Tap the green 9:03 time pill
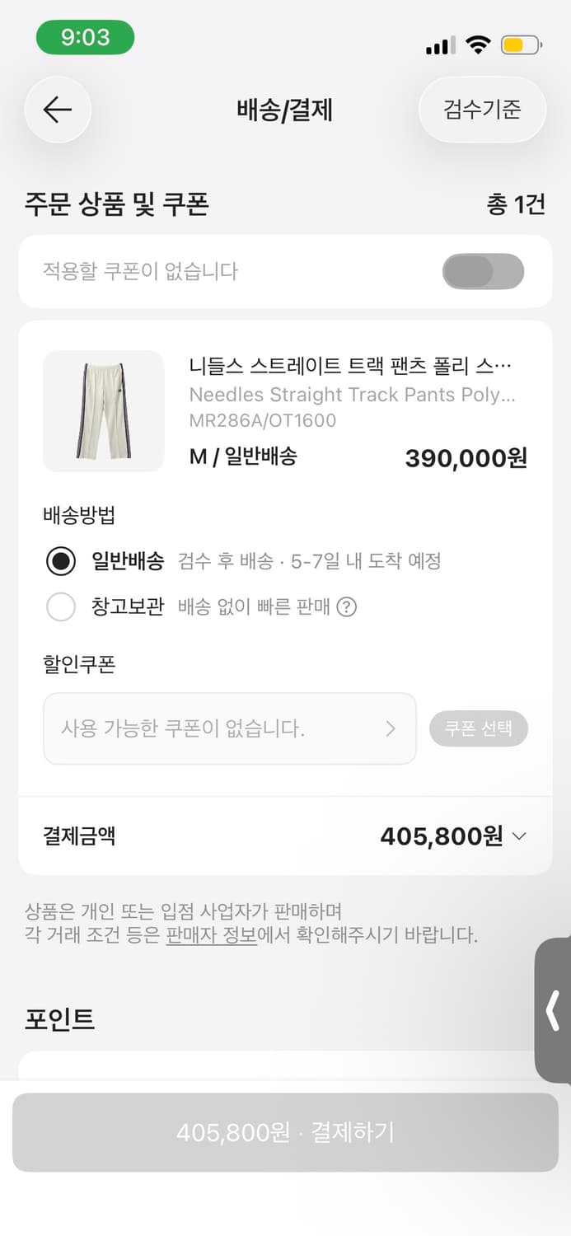 [85, 38]
